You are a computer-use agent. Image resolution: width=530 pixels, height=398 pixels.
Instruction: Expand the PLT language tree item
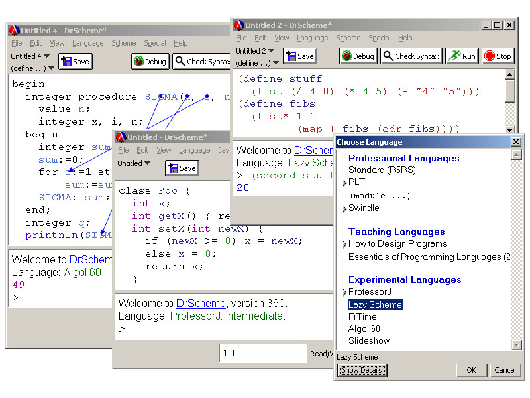[344, 182]
